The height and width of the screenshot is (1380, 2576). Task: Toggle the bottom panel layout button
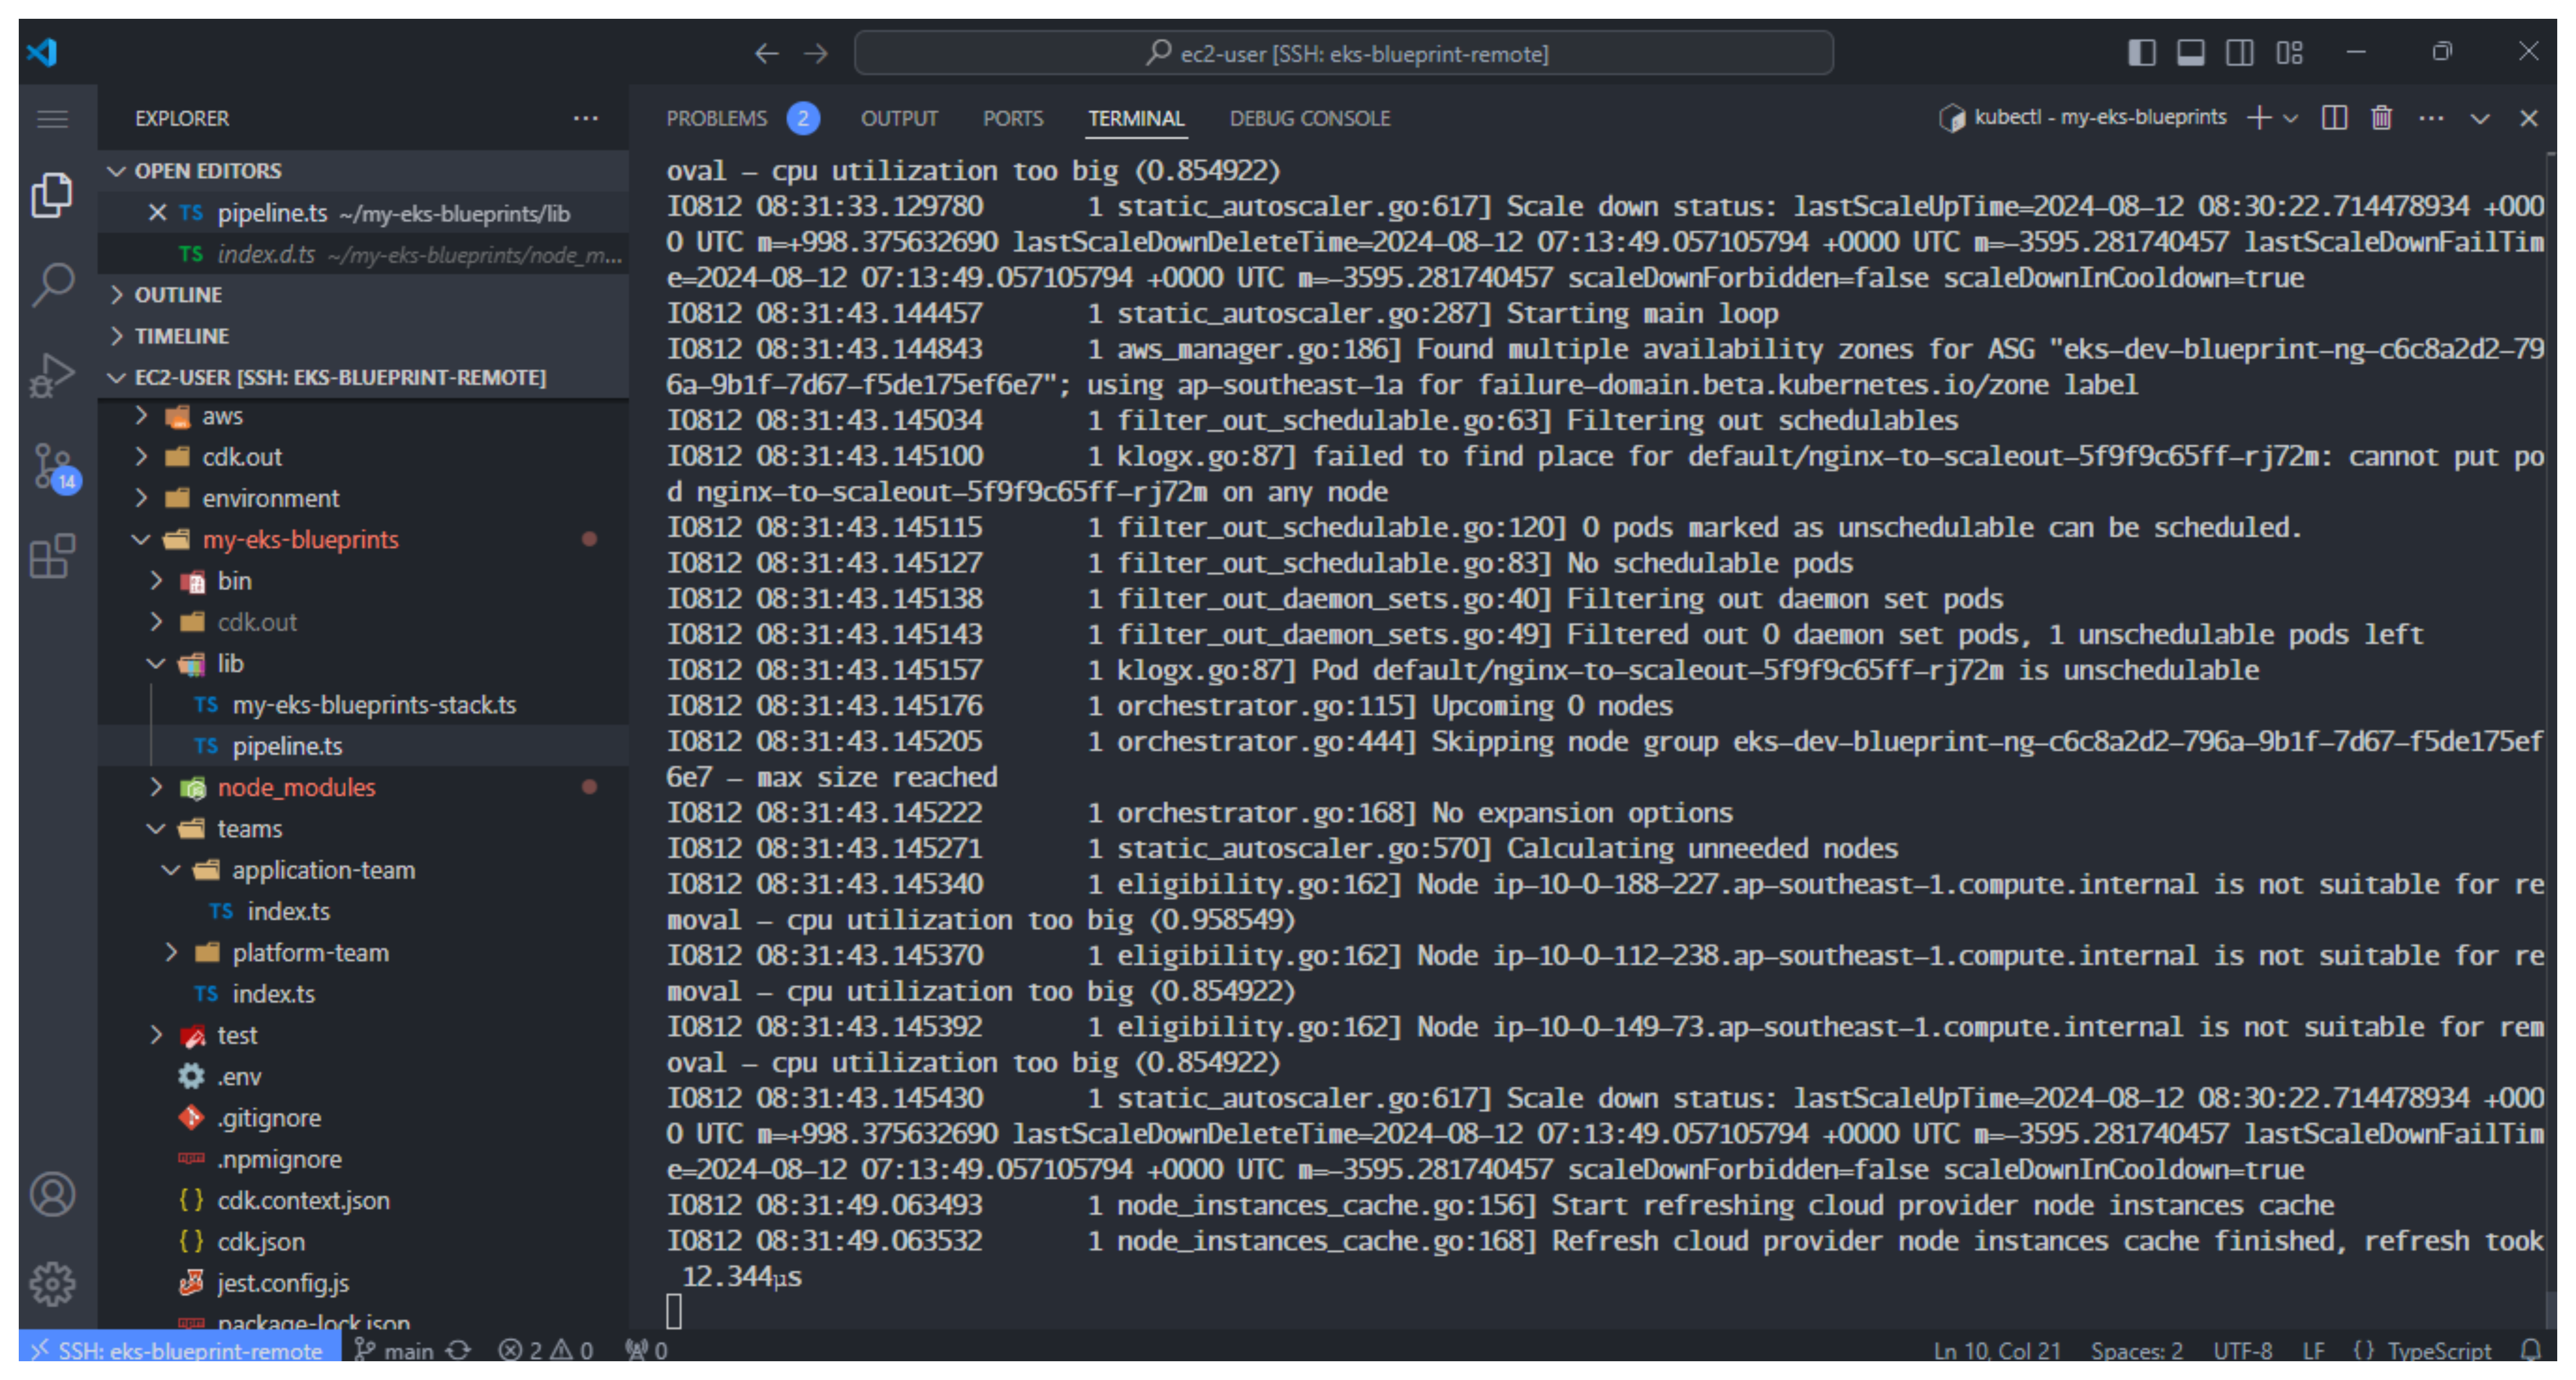[2190, 53]
